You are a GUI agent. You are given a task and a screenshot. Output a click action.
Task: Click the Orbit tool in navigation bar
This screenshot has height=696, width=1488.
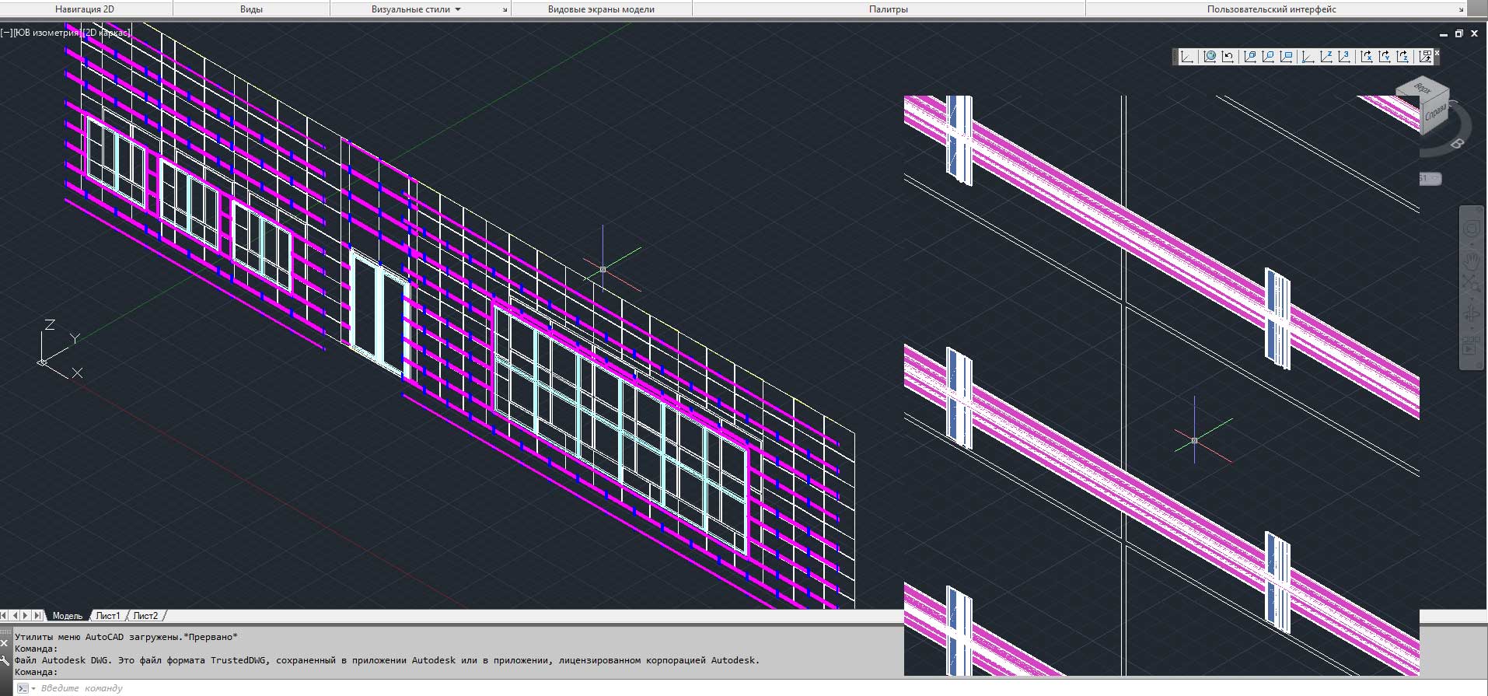pos(1471,313)
